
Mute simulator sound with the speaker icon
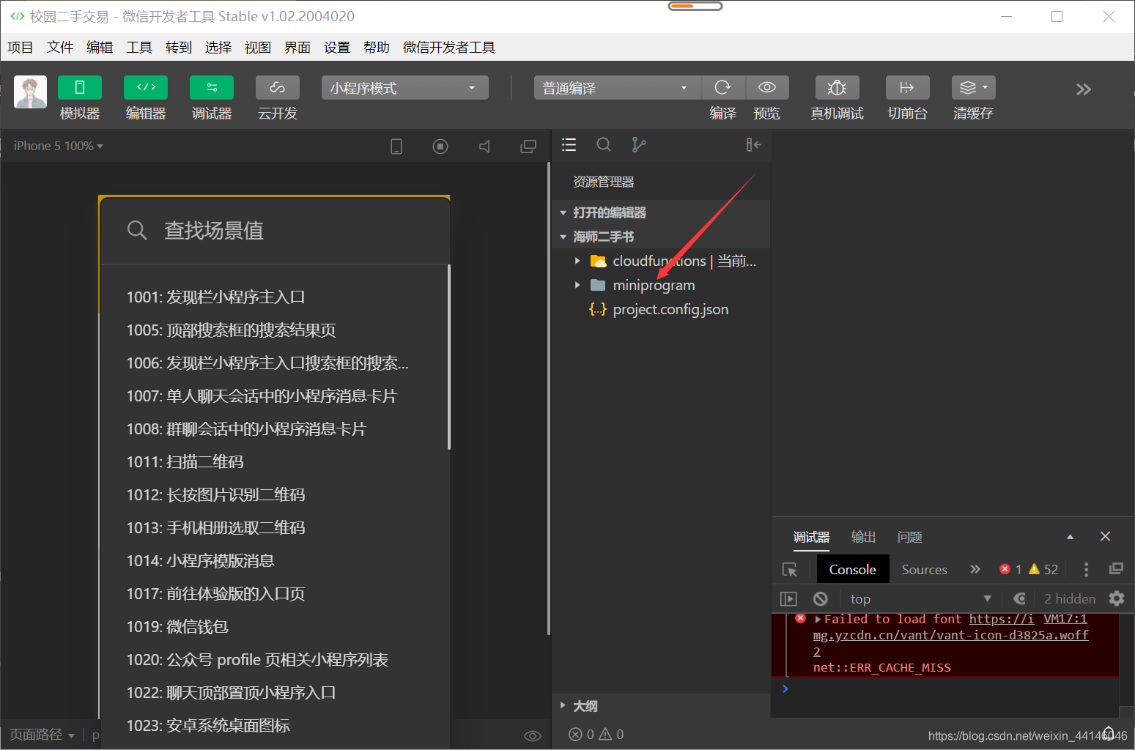(x=484, y=146)
